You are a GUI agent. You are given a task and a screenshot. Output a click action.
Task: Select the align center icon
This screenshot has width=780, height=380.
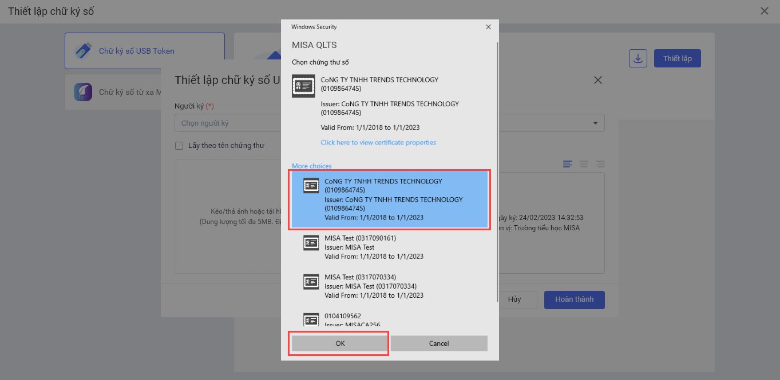click(584, 164)
